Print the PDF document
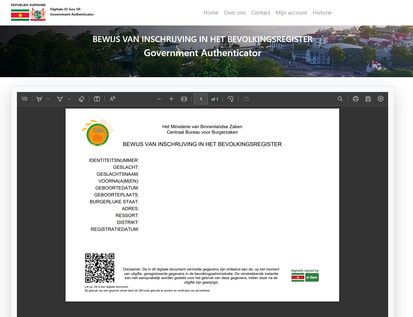413x317 pixels. (x=356, y=99)
